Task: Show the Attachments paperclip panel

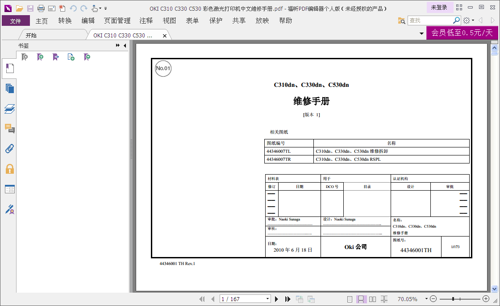Action: [x=9, y=149]
